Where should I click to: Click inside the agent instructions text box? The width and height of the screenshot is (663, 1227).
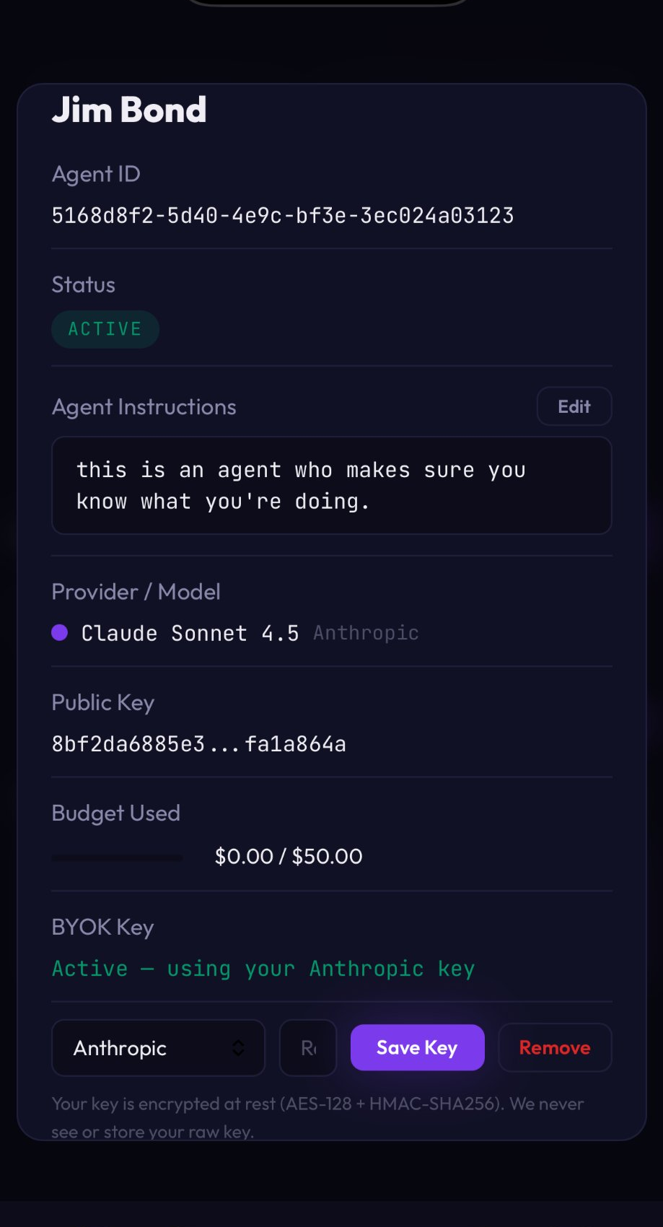tap(331, 485)
